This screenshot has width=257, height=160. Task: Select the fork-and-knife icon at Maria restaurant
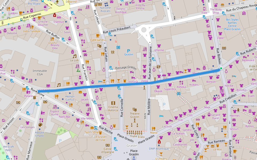tap(153, 129)
